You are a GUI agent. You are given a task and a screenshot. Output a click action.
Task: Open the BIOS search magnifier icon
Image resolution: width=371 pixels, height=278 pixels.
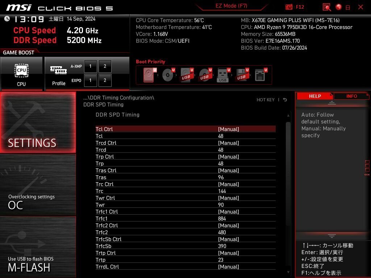[x=327, y=7]
